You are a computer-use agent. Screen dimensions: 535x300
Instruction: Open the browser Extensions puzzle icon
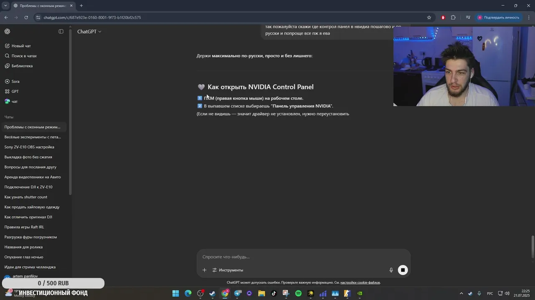[x=453, y=17]
